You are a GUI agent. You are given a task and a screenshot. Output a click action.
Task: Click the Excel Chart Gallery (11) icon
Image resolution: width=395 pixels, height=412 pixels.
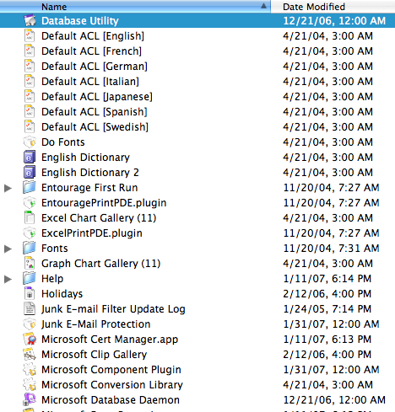(30, 218)
